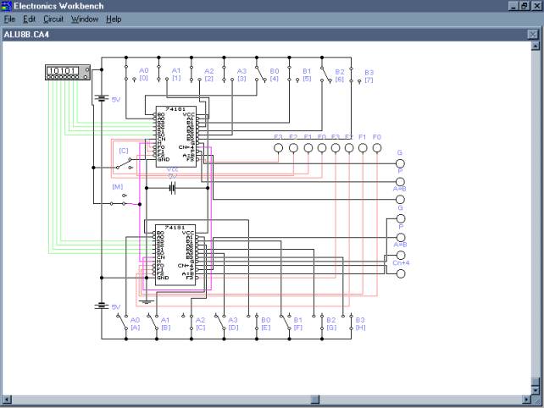Click the horizontal scrollbar left arrow
Viewport: 544px width, 408px height.
point(8,399)
